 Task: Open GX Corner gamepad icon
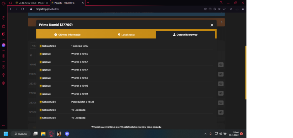coord(11,3)
